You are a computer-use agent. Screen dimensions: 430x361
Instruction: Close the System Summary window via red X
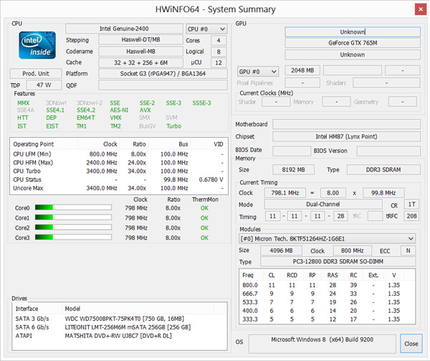click(x=421, y=9)
